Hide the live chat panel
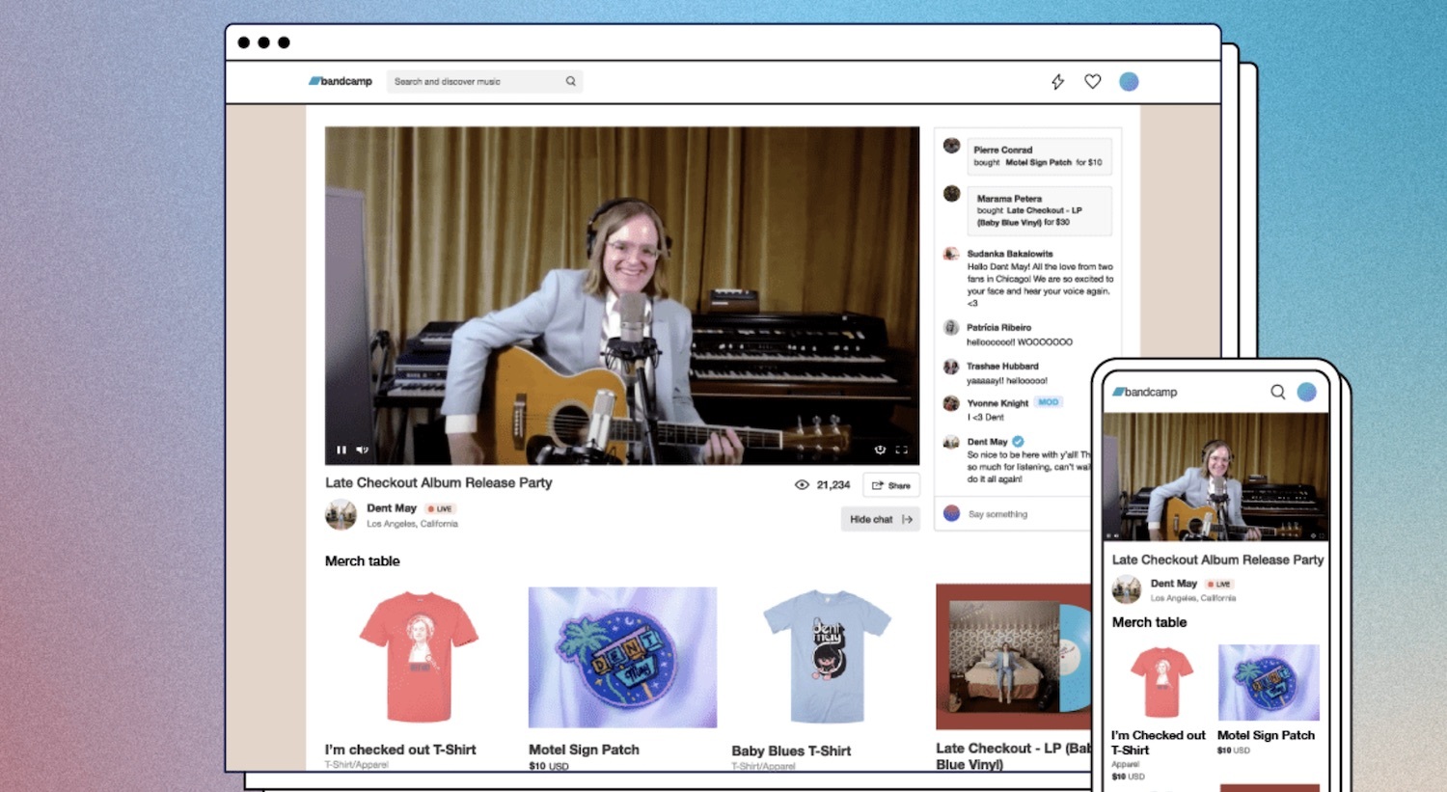Image resolution: width=1447 pixels, height=792 pixels. (879, 519)
